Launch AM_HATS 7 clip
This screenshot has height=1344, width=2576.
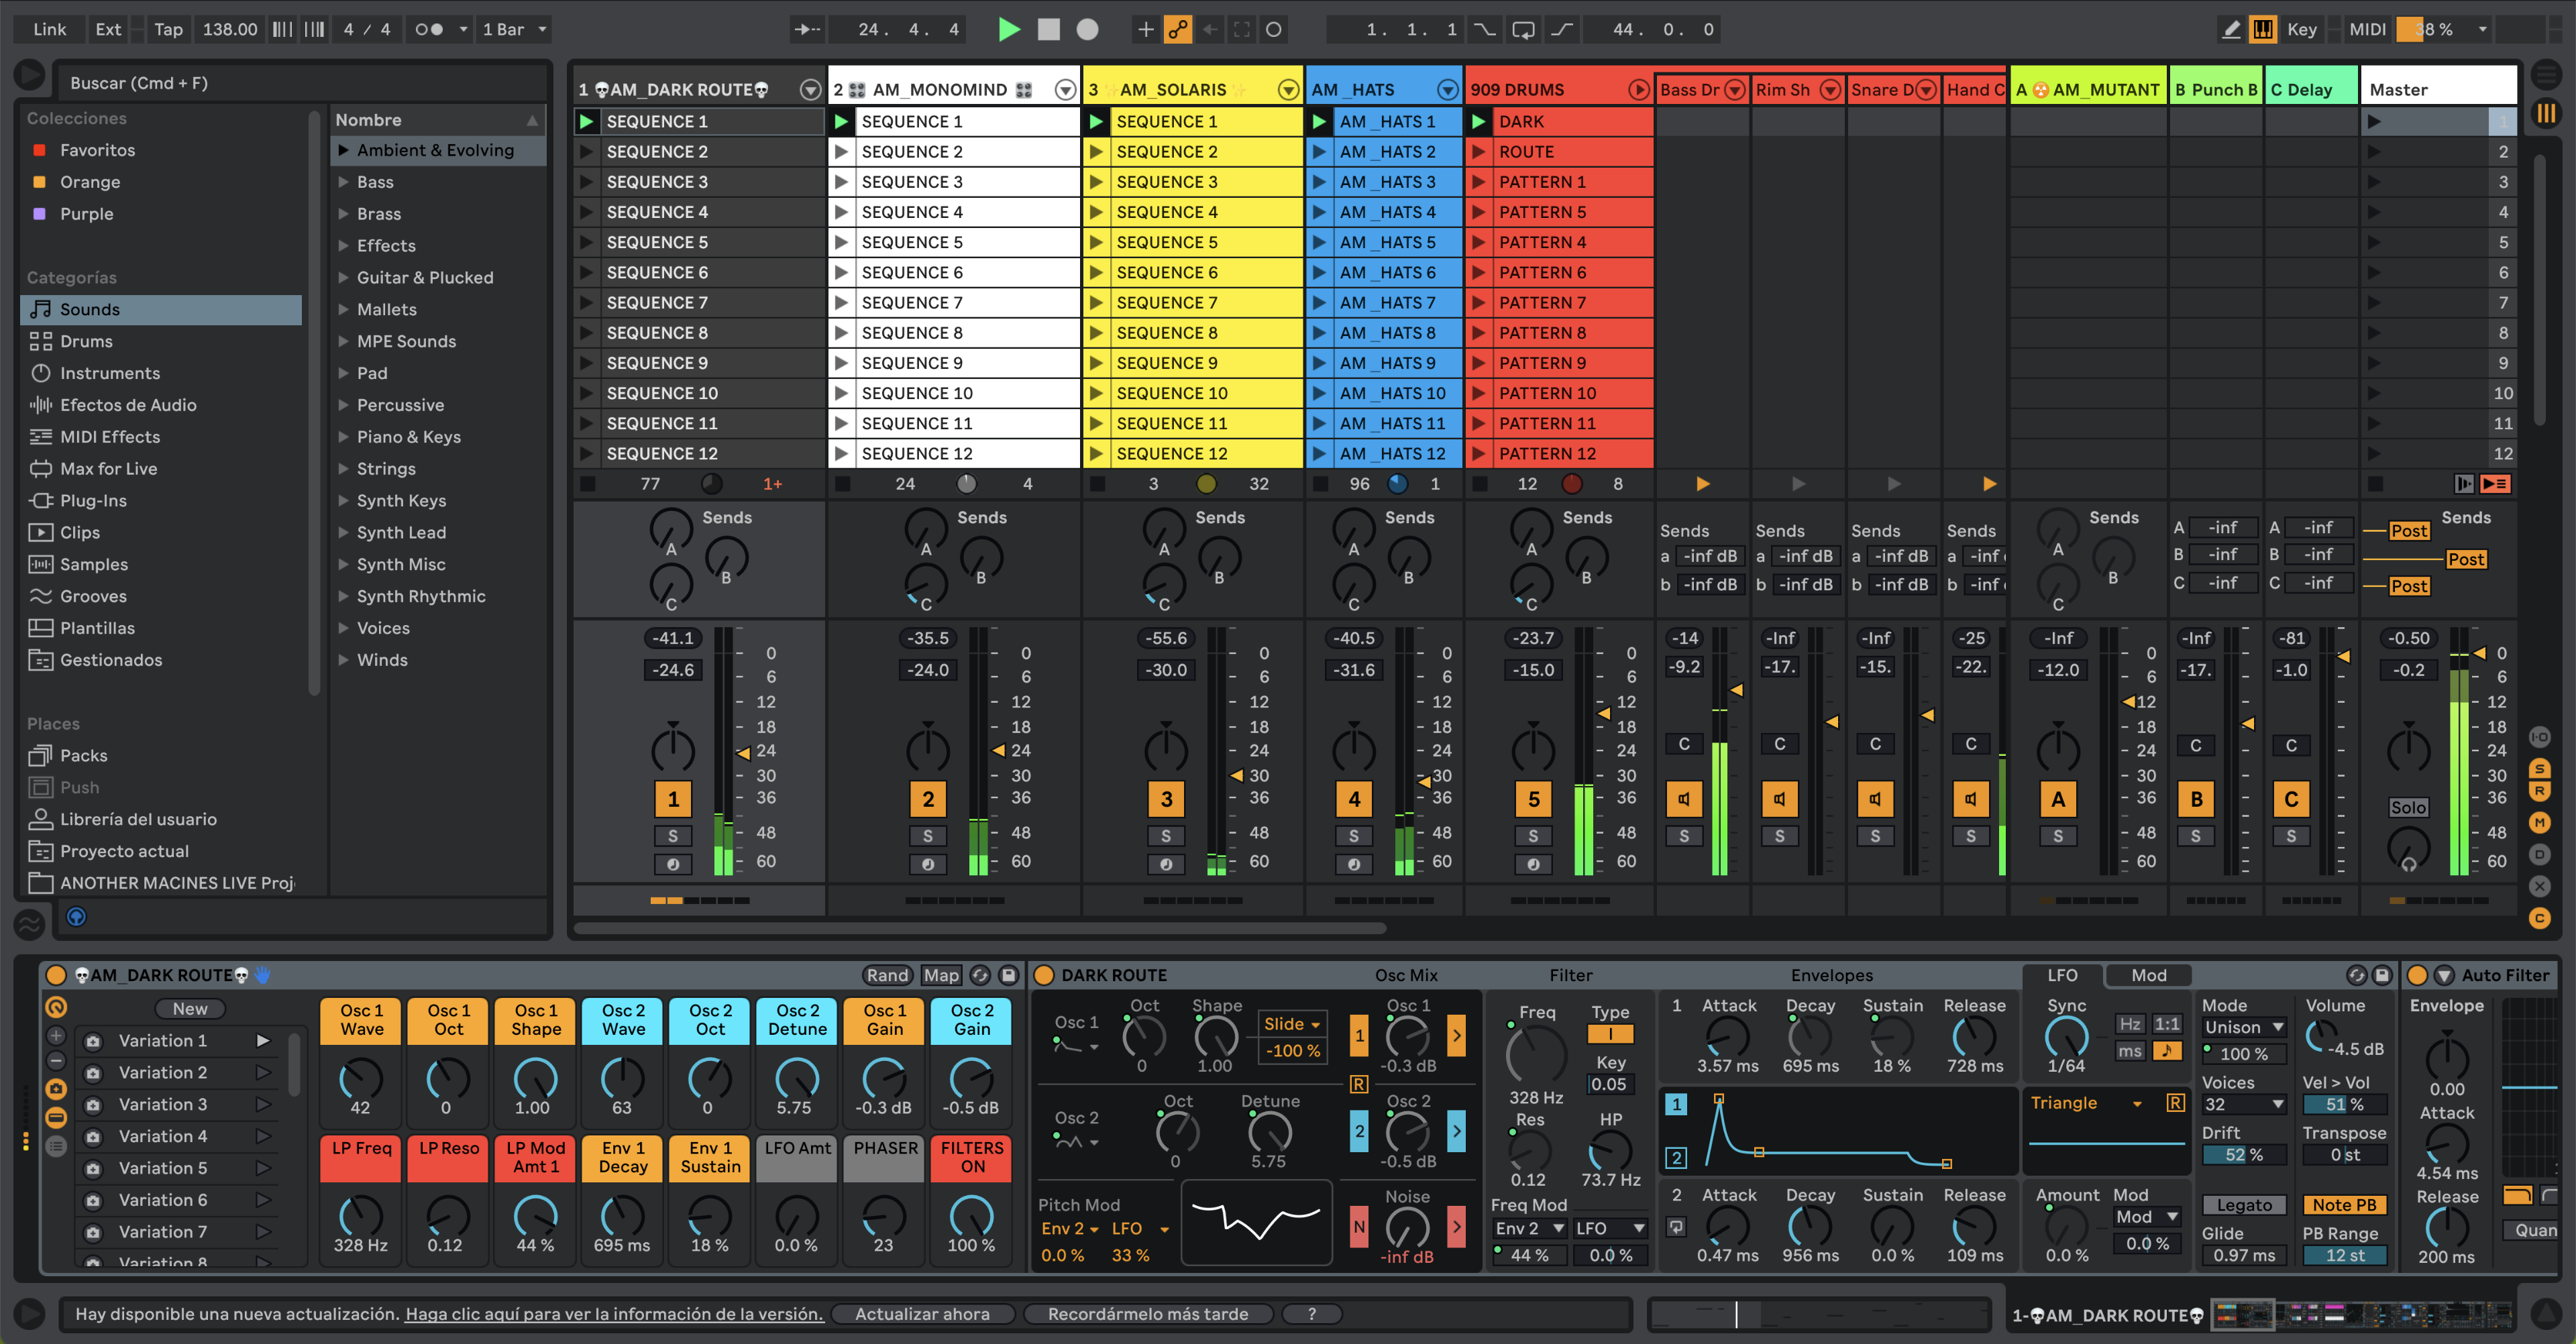tap(1319, 303)
